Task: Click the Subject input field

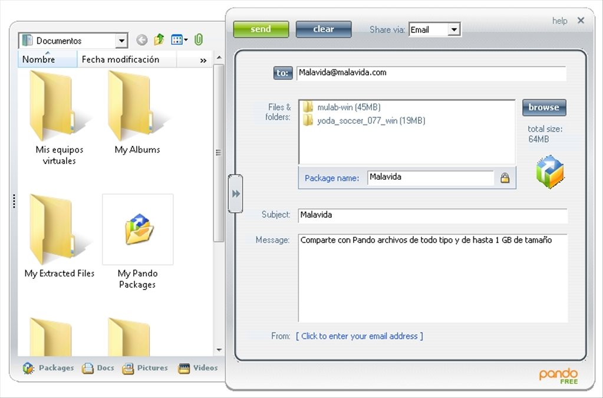Action: coord(432,215)
